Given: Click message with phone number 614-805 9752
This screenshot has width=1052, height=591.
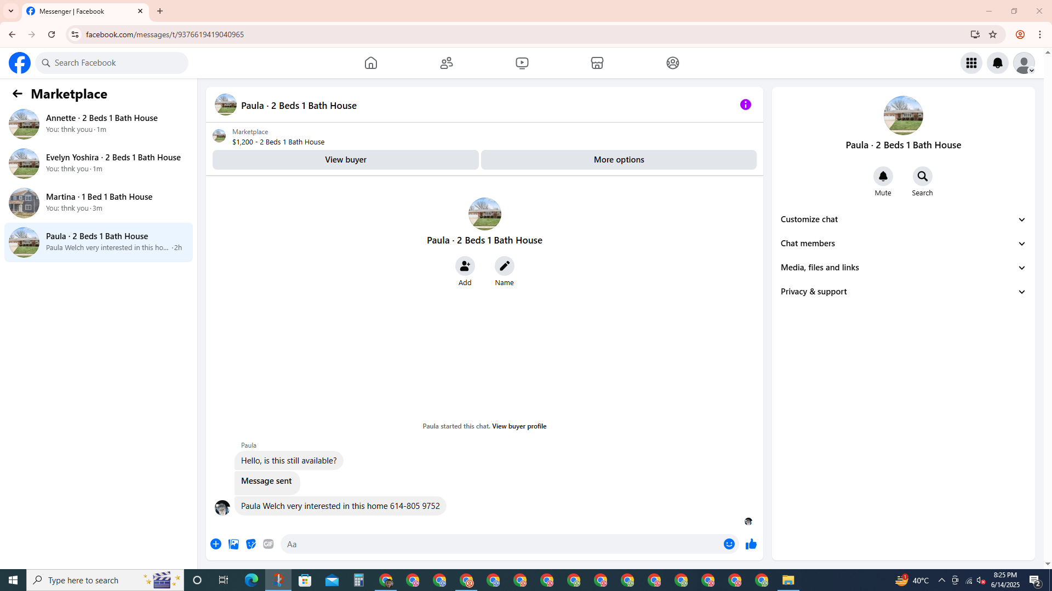Looking at the screenshot, I should 340,506.
